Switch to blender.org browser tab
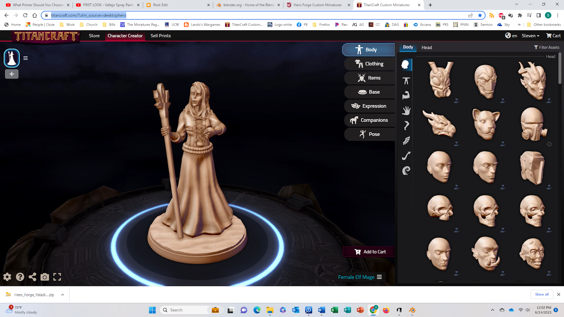564x317 pixels. (249, 5)
